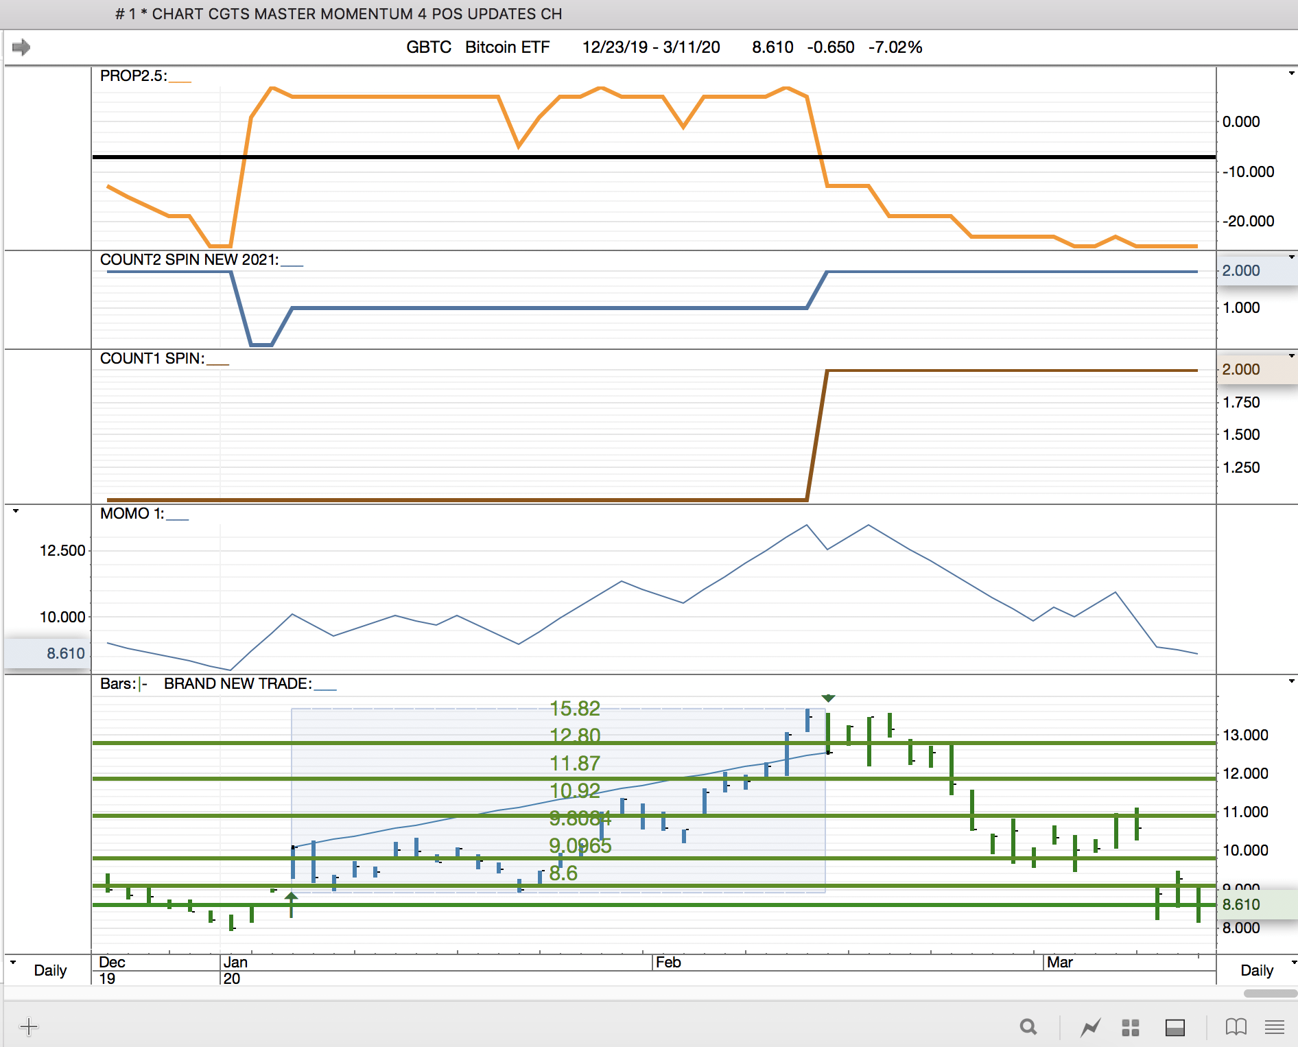Select the line chart view icon
The width and height of the screenshot is (1298, 1047).
point(1090,1027)
